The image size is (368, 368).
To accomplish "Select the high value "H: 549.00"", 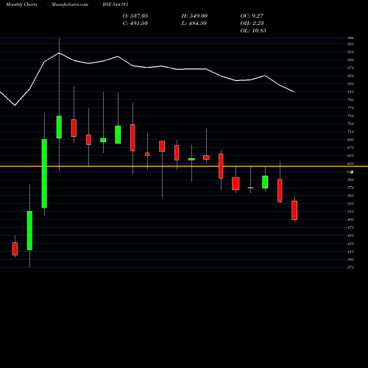I will pos(194,16).
